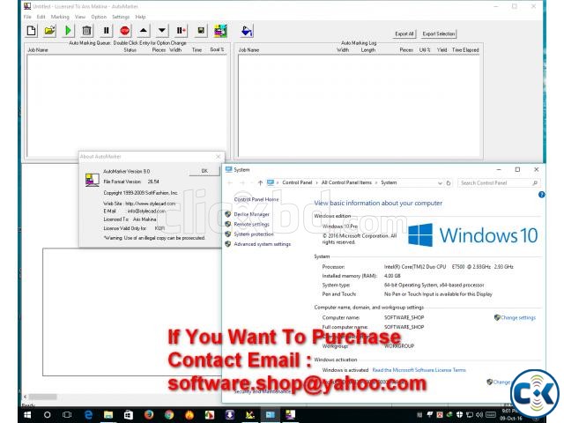This screenshot has width=564, height=423.
Task: Click the blue paint bucket icon
Action: (247, 31)
